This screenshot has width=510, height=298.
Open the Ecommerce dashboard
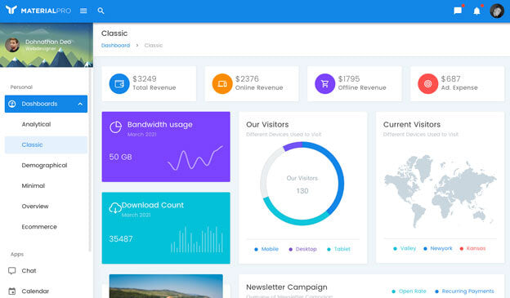click(46, 226)
